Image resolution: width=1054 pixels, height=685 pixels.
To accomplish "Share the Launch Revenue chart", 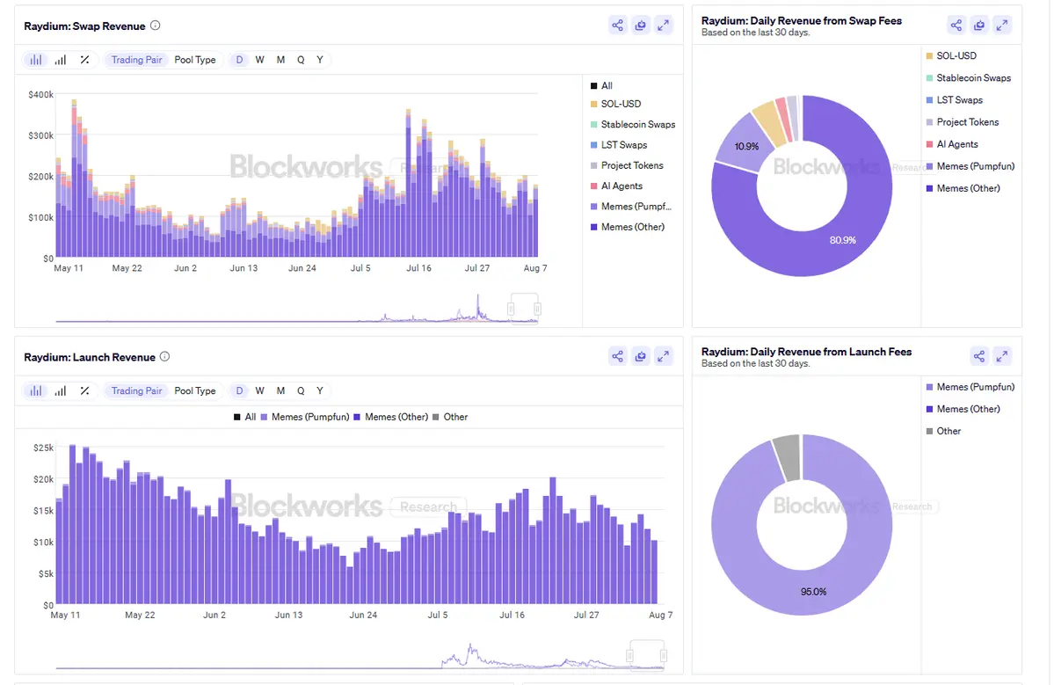I will (x=617, y=356).
